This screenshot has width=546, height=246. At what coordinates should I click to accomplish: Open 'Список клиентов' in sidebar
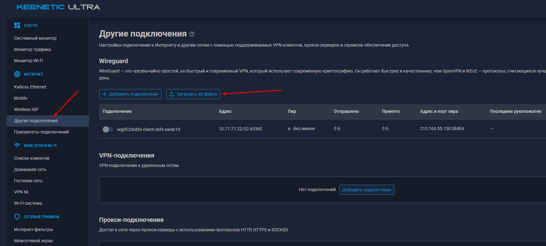pyautogui.click(x=32, y=158)
